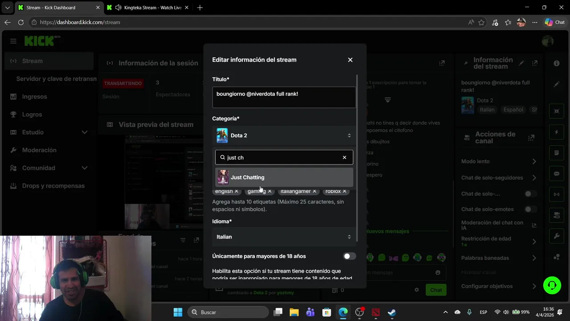Click the document icon in right rail
This screenshot has height=321, width=570.
coord(557,153)
